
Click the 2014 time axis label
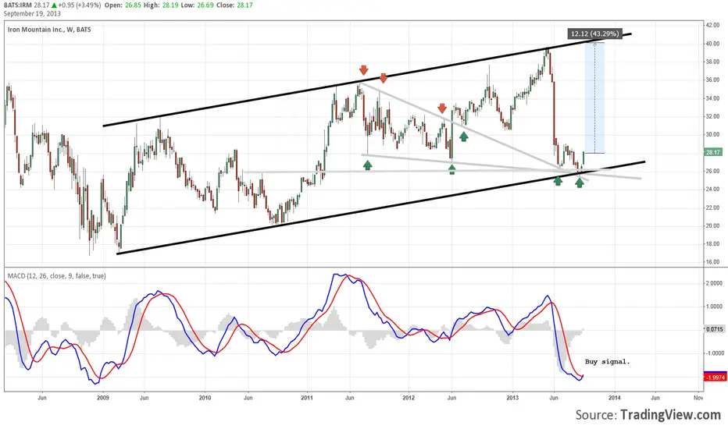point(614,398)
